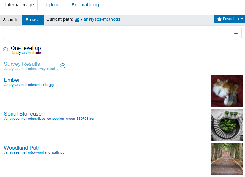Click the home icon in current path

click(x=77, y=20)
